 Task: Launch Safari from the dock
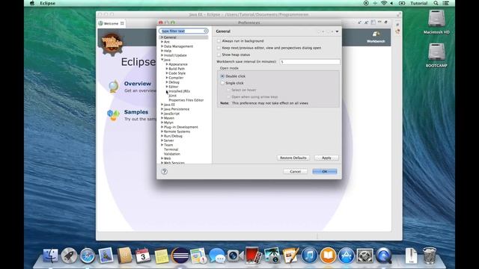[88, 256]
